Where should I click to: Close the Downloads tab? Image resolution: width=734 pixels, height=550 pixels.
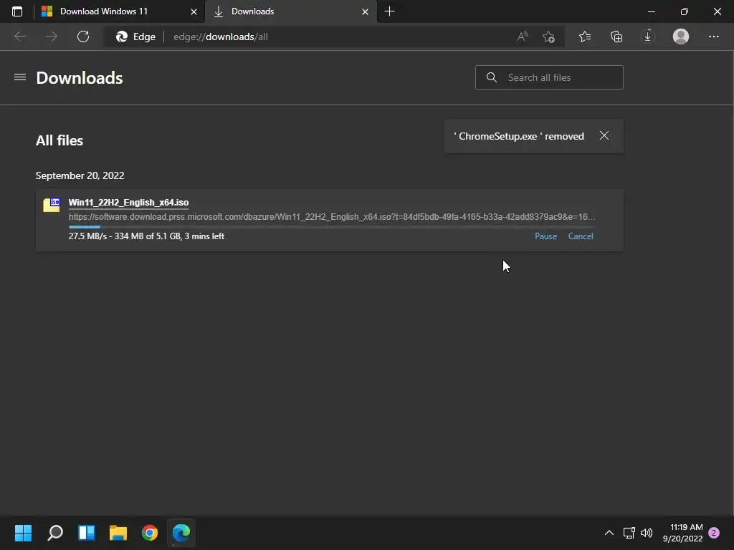[x=365, y=11]
